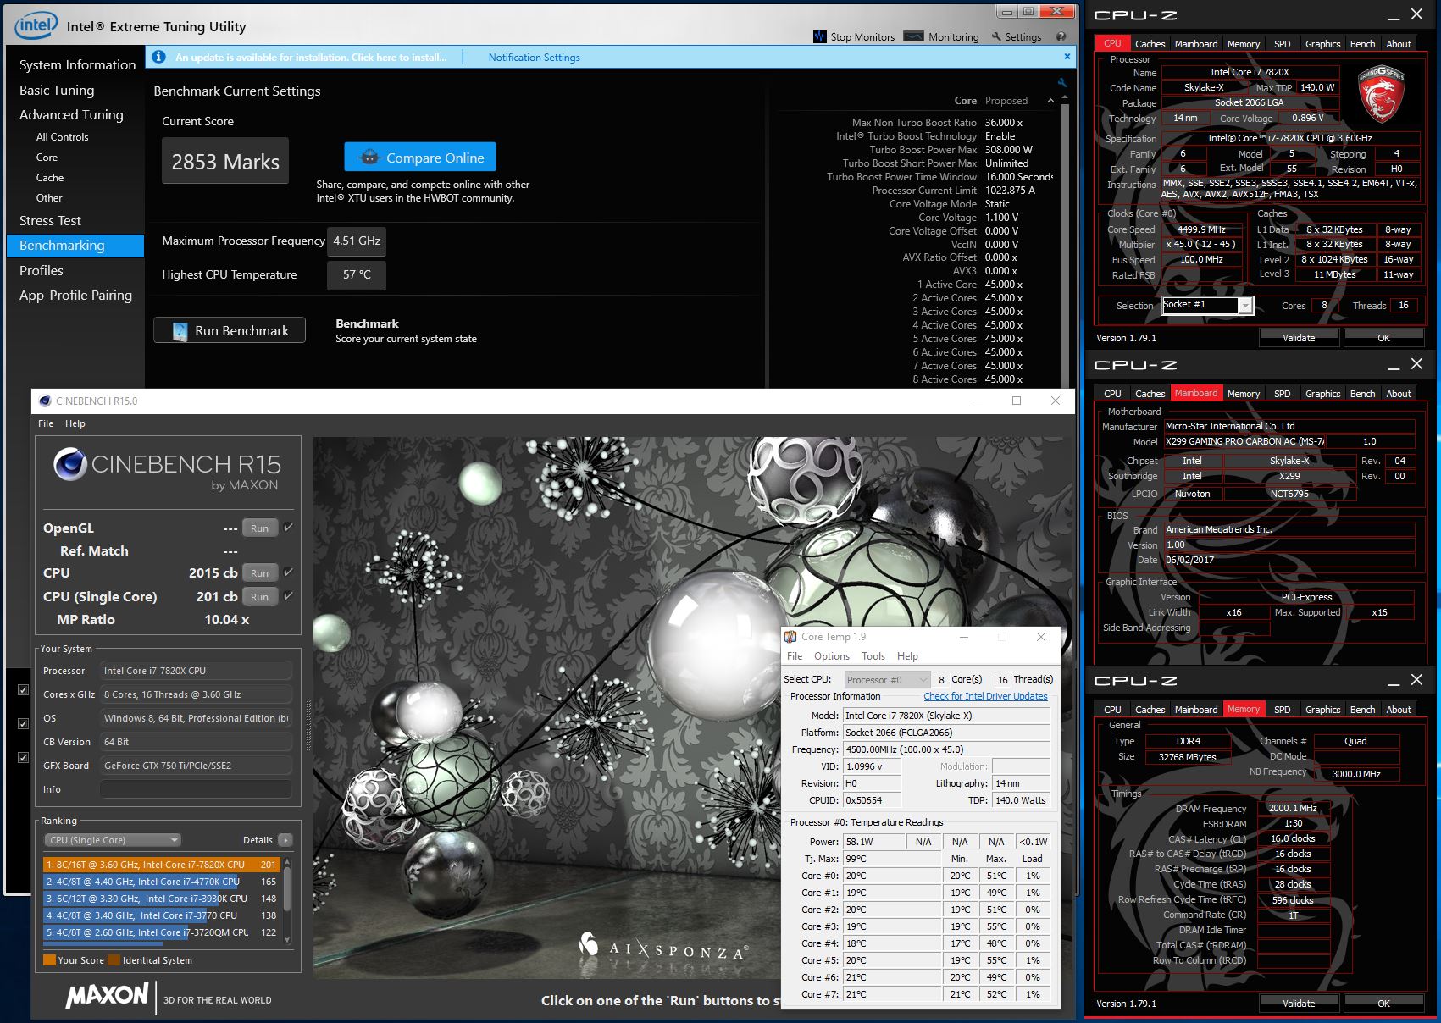Open Cinebench Help menu

(x=75, y=423)
